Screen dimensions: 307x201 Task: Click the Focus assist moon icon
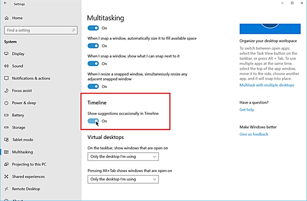pos(7,91)
